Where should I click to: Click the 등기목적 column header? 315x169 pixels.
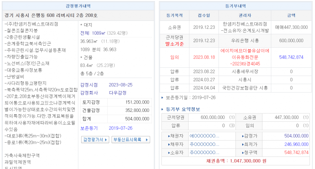click(x=174, y=15)
